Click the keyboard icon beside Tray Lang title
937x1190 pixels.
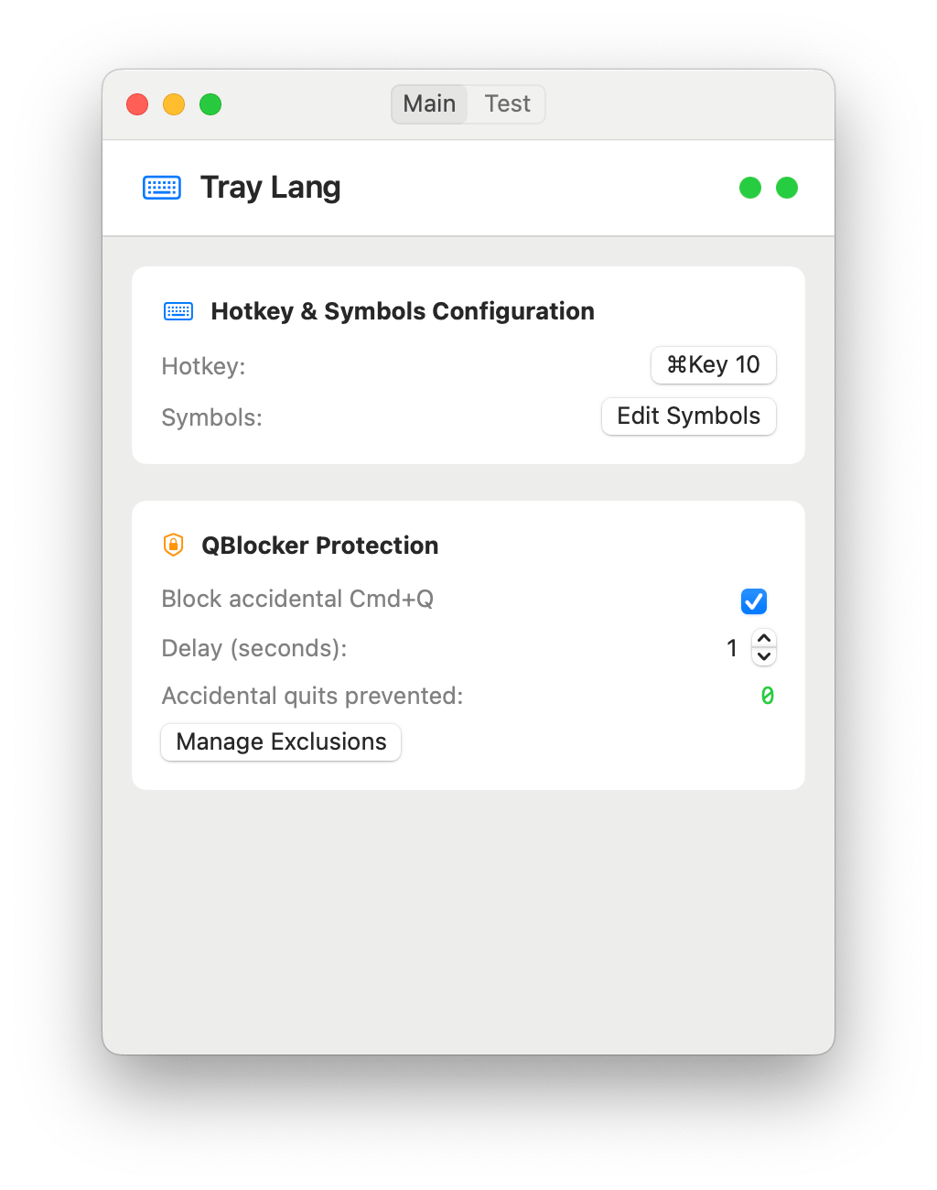coord(162,188)
